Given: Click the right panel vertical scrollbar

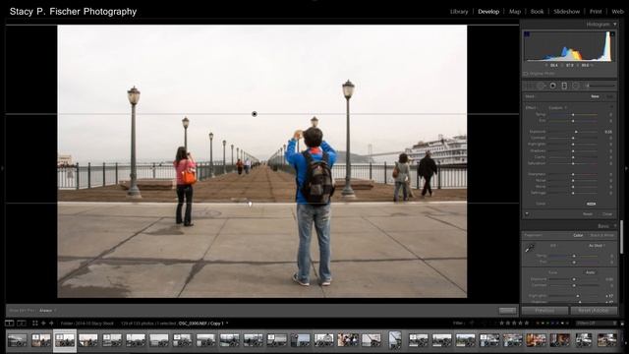Looking at the screenshot, I should [622, 237].
